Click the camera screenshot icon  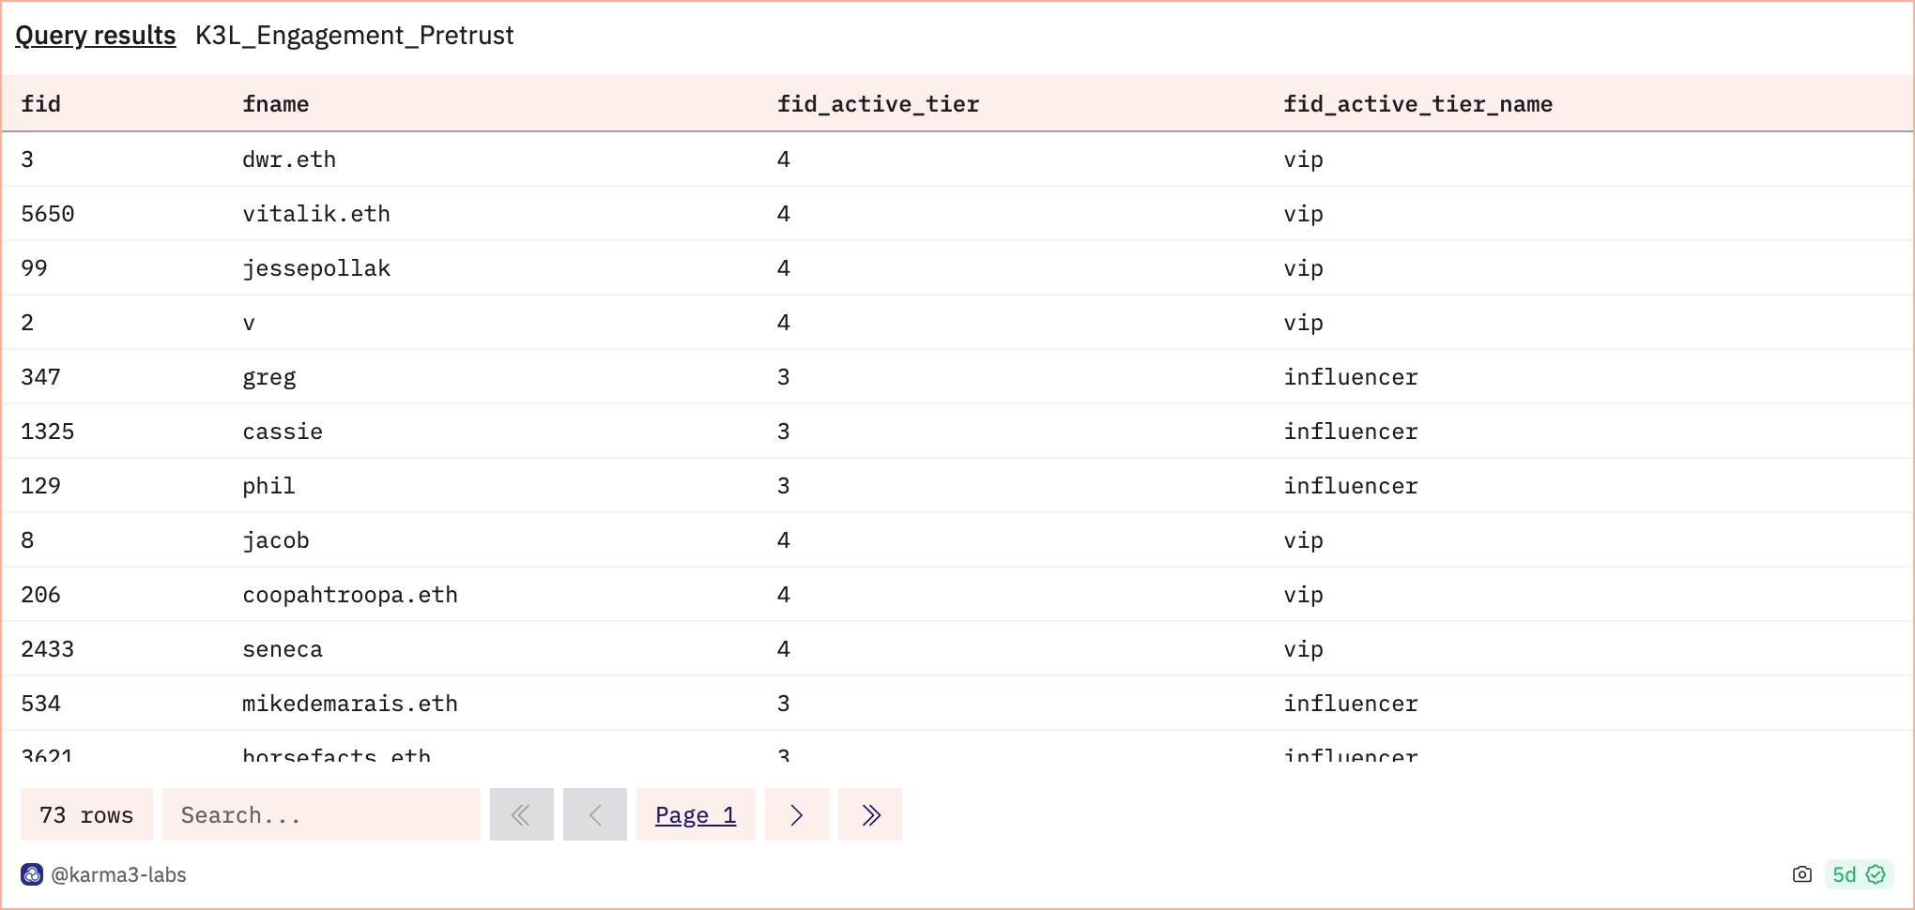pyautogui.click(x=1801, y=874)
